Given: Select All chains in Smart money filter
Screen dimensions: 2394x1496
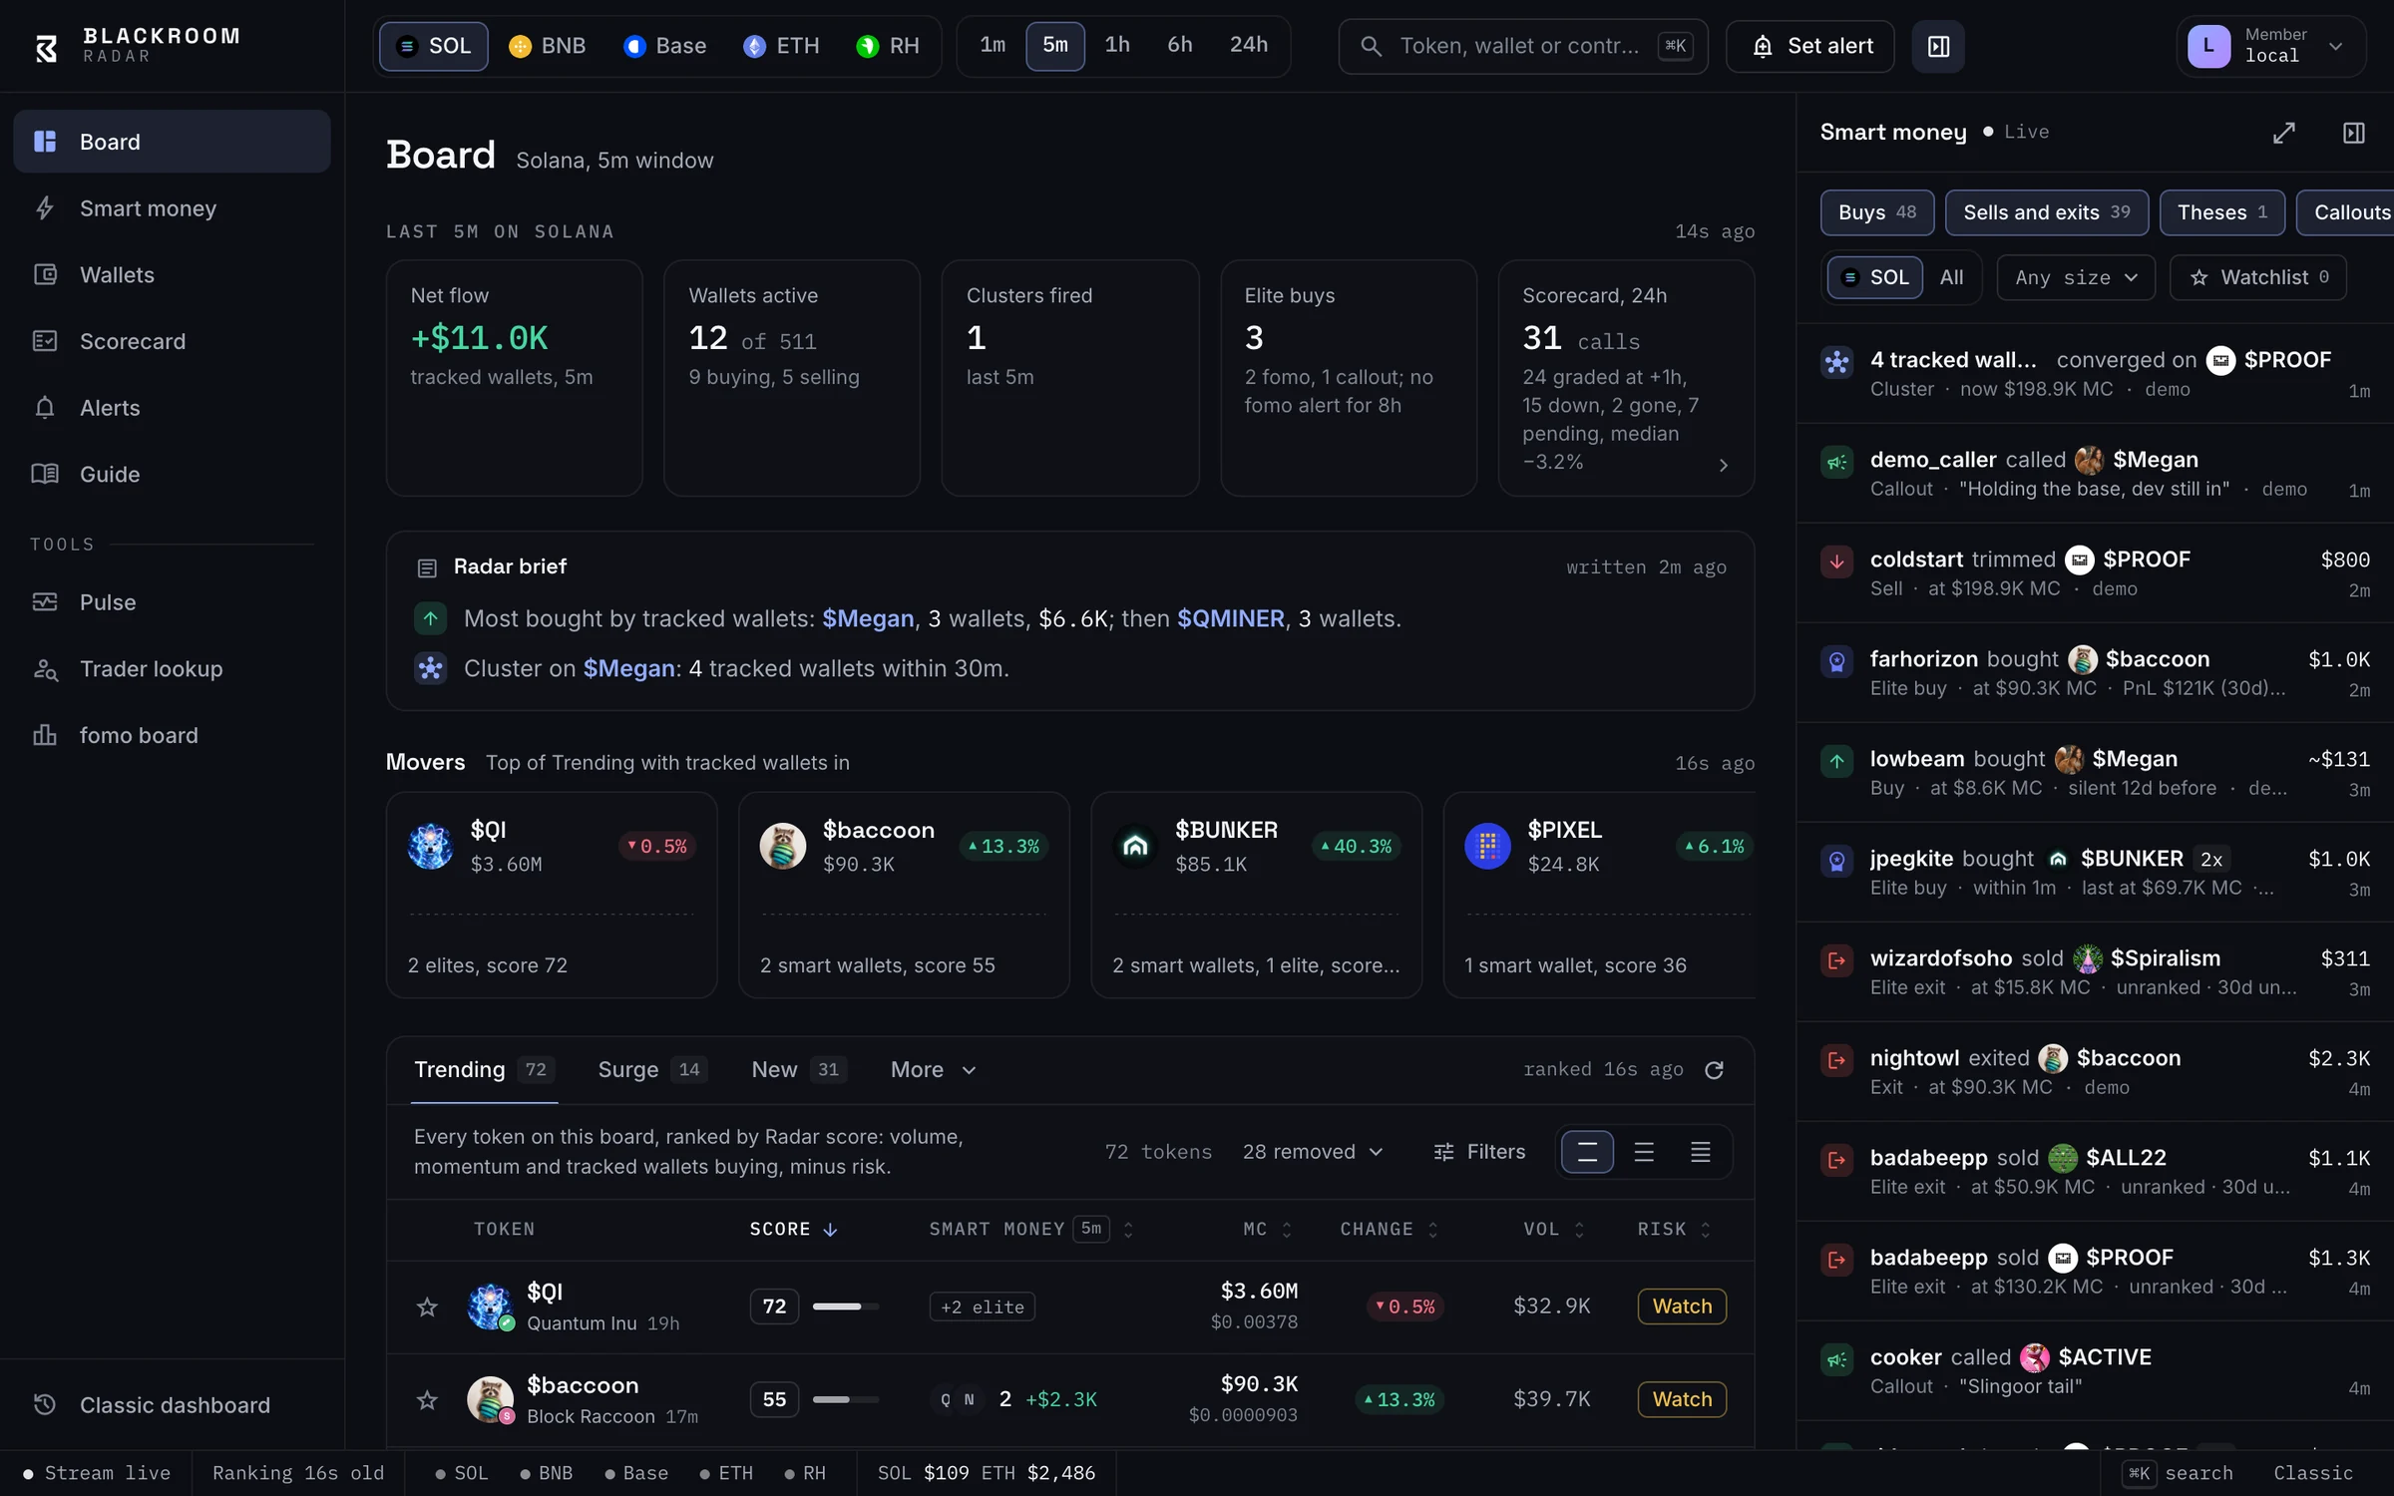Looking at the screenshot, I should point(1951,277).
